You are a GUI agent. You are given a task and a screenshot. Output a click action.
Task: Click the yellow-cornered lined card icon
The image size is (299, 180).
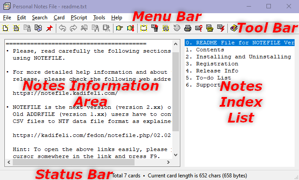coord(166,28)
